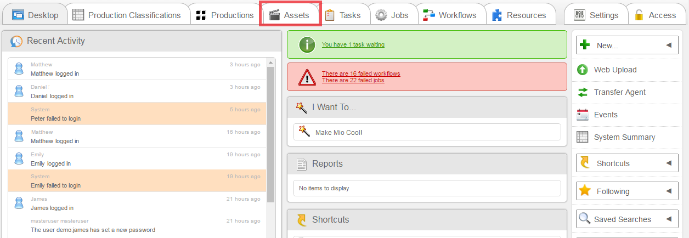689x238 pixels.
Task: Expand the Shortcuts sidebar menu
Action: pyautogui.click(x=669, y=163)
